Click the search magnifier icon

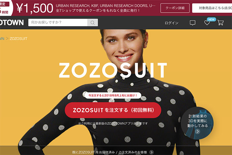92,23
